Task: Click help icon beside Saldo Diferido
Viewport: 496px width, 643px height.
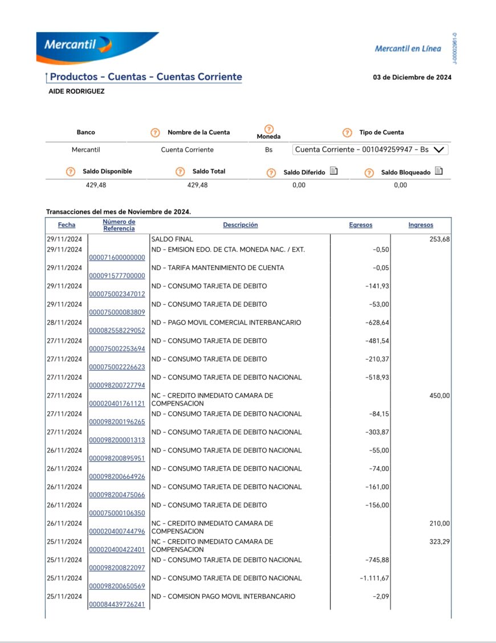Action: (271, 172)
